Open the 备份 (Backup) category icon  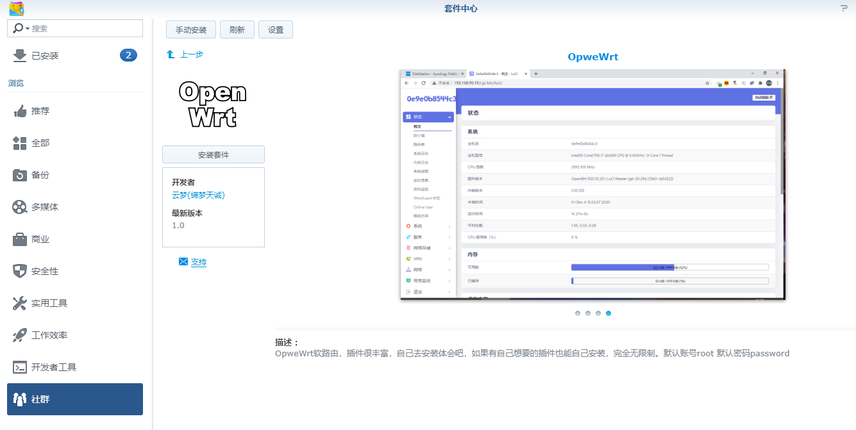[x=19, y=175]
